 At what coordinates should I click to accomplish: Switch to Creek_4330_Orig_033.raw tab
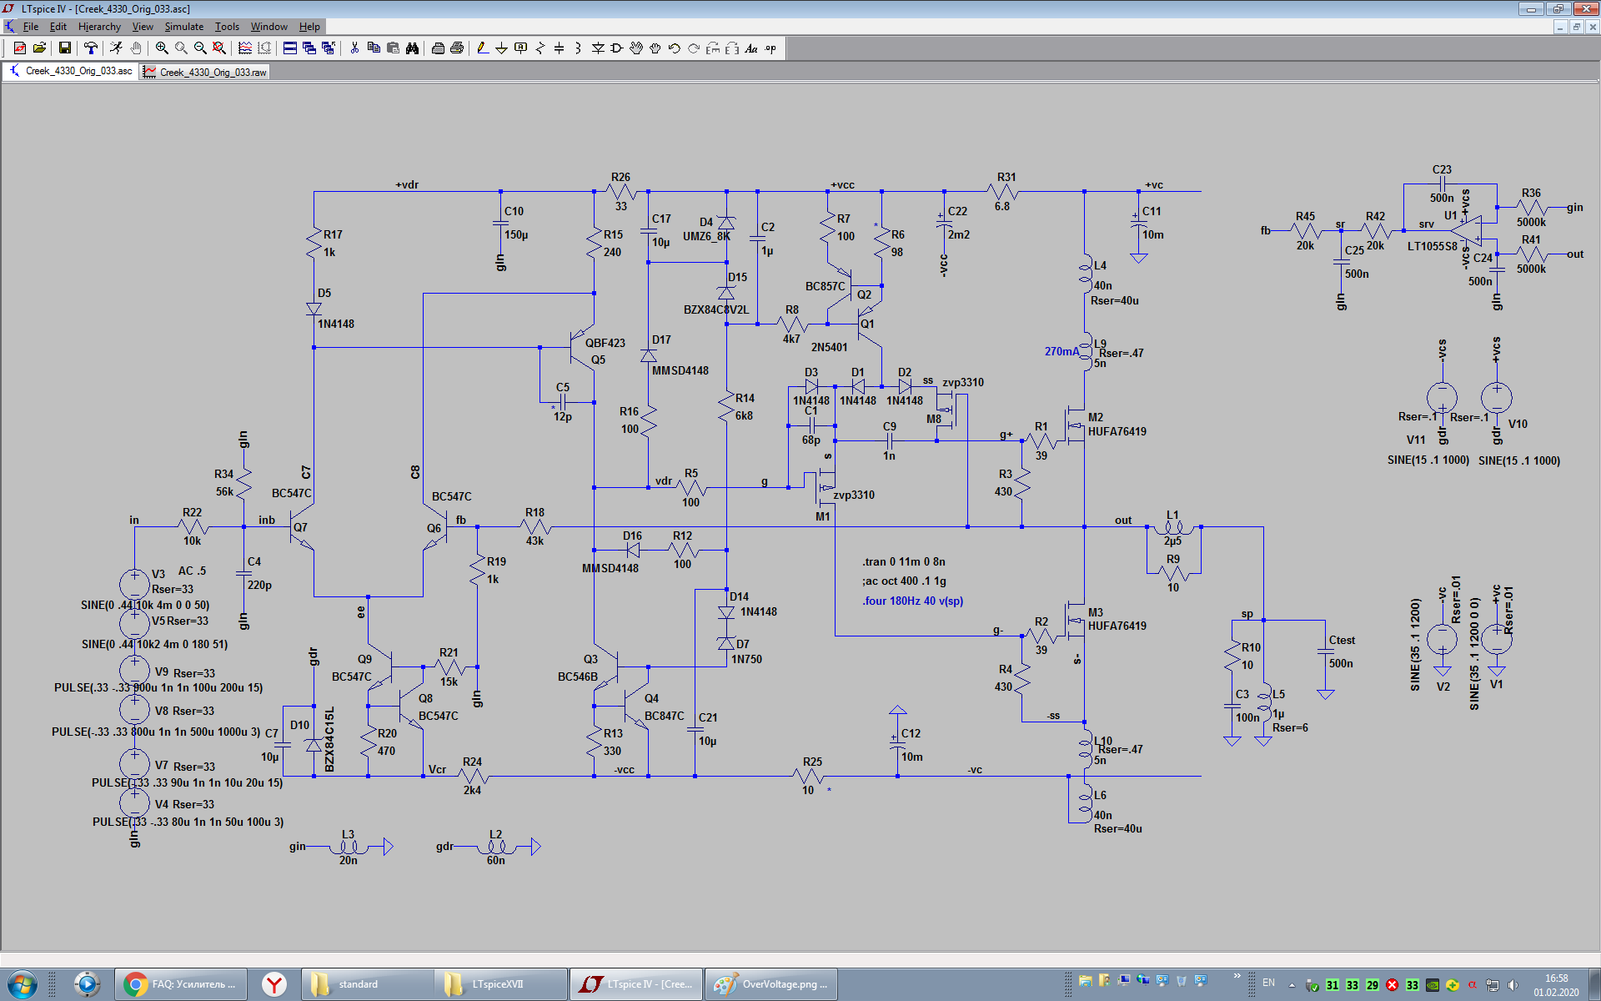[x=206, y=72]
